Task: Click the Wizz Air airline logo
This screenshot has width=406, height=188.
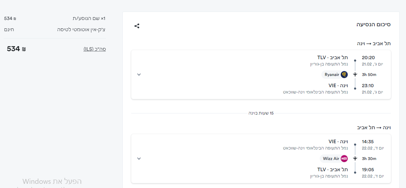Action: point(344,159)
